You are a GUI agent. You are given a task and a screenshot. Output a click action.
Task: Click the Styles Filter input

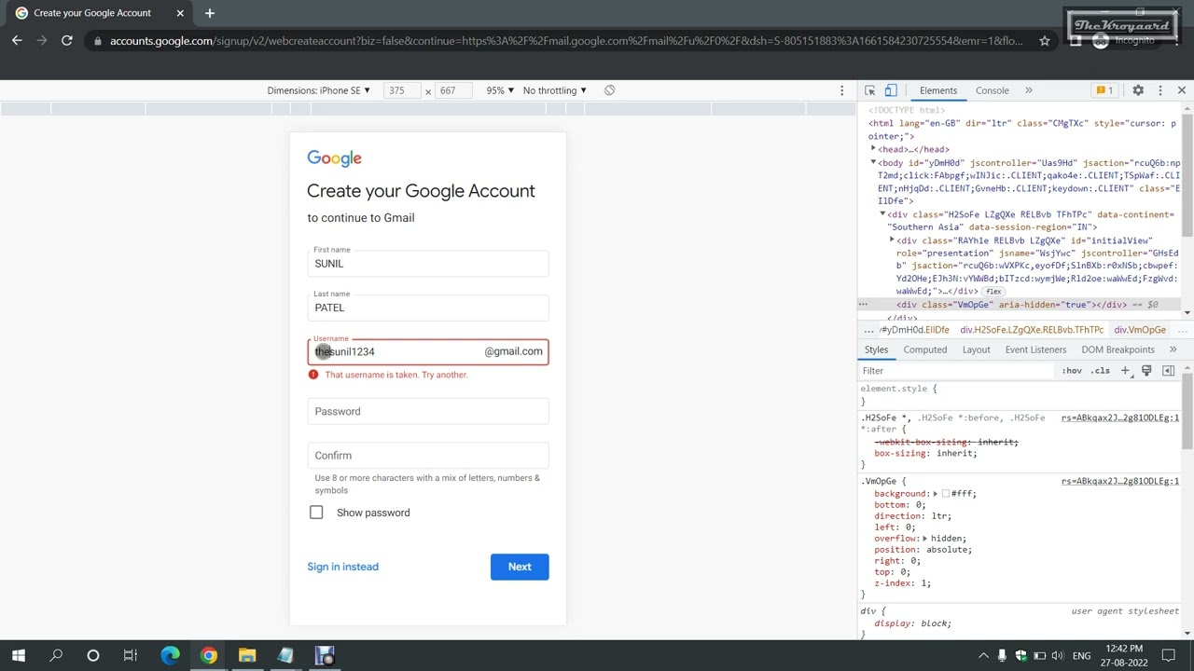(x=957, y=371)
